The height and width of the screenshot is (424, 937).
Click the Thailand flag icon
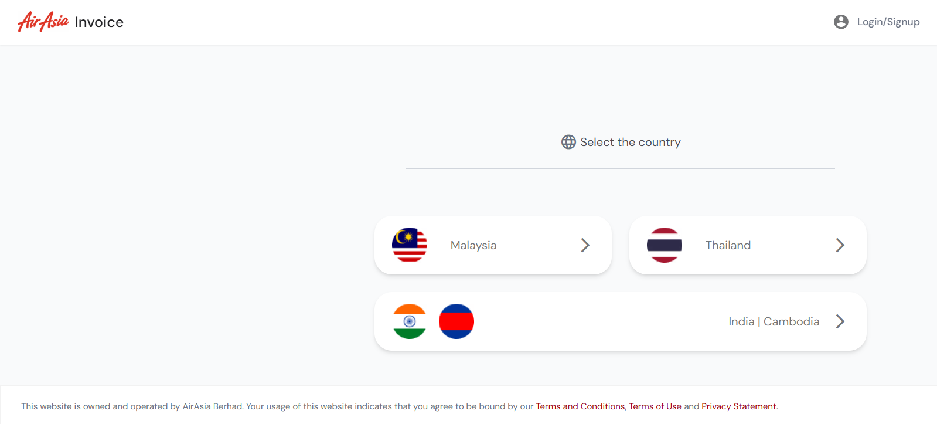pos(664,245)
